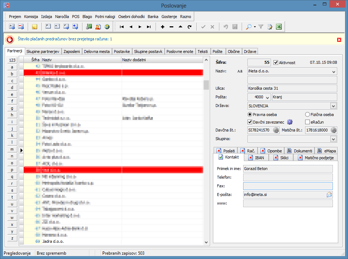The width and height of the screenshot is (348, 259).
Task: Select the Fizična oseba radio button
Action: pos(308,115)
